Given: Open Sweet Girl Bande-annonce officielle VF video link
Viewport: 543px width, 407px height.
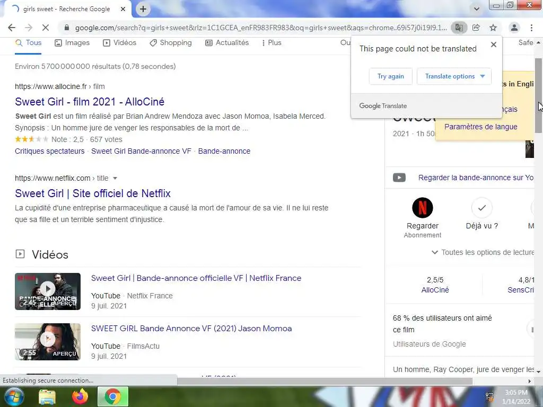Looking at the screenshot, I should [196, 278].
